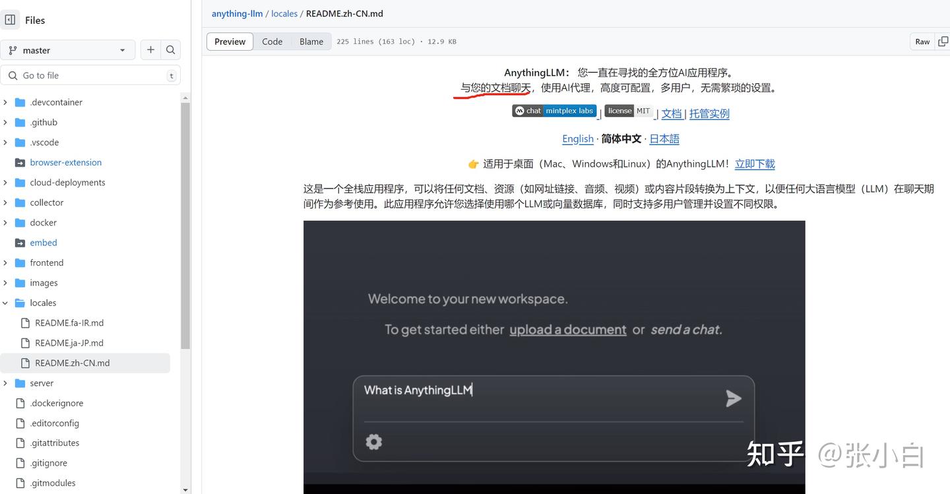Copy raw file contents with the copy icon

[943, 41]
